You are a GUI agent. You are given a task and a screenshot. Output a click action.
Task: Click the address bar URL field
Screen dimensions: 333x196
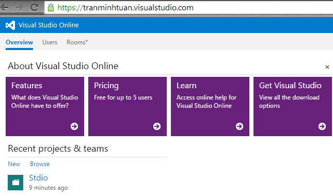[x=188, y=8]
